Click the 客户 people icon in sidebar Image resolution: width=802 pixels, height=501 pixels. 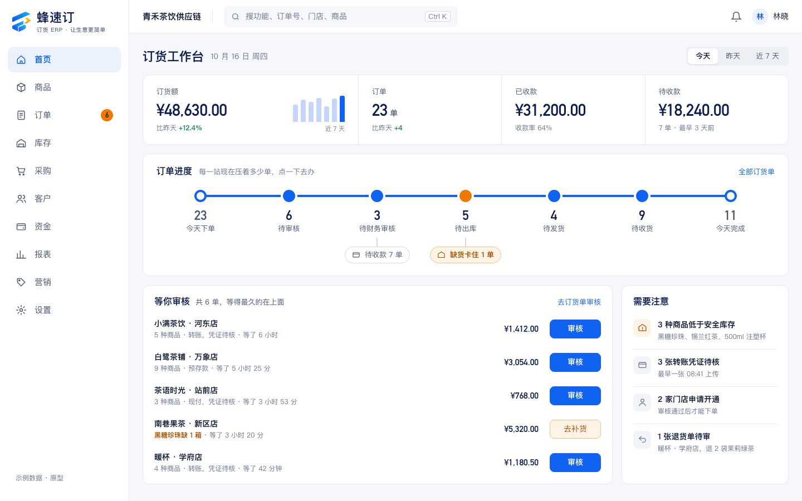(x=21, y=199)
